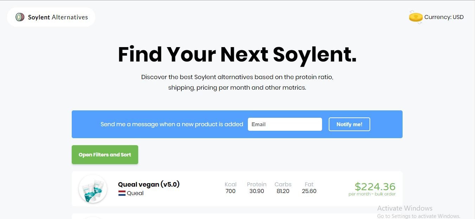
Task: Click the Activate Windows watermark text
Action: point(405,208)
